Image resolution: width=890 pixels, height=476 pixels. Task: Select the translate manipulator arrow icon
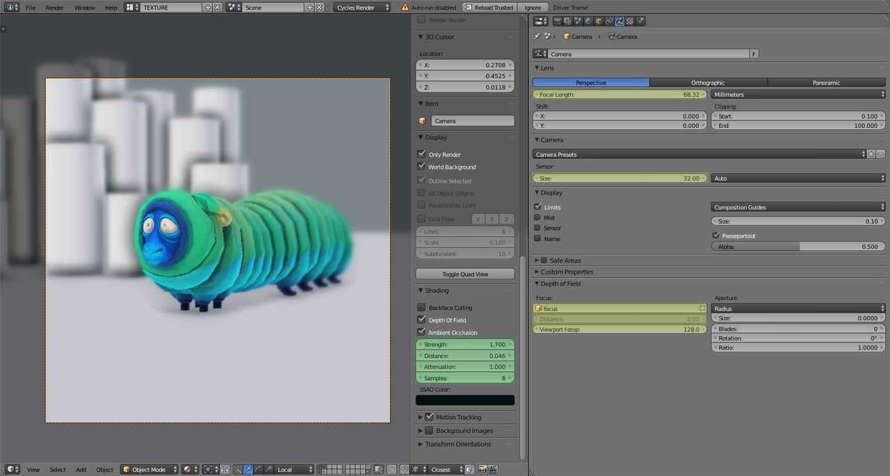[248, 470]
